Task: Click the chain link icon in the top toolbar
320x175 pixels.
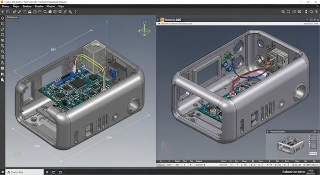Action: pyautogui.click(x=15, y=12)
